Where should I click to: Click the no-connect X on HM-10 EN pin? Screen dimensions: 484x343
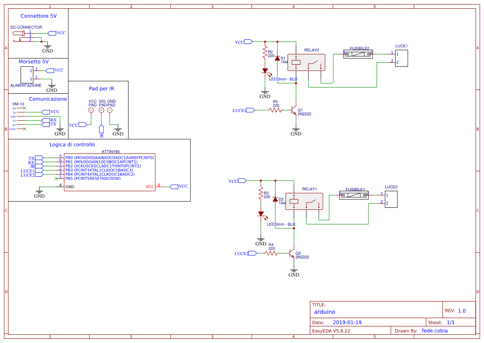click(25, 108)
